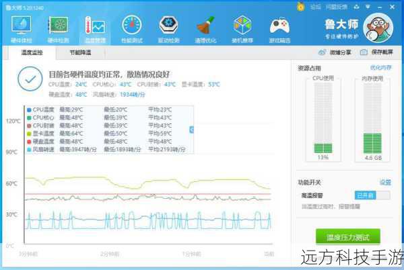Click the 最高:64℃ 显卡温度 cell
This screenshot has height=270, width=404.
(x=71, y=134)
